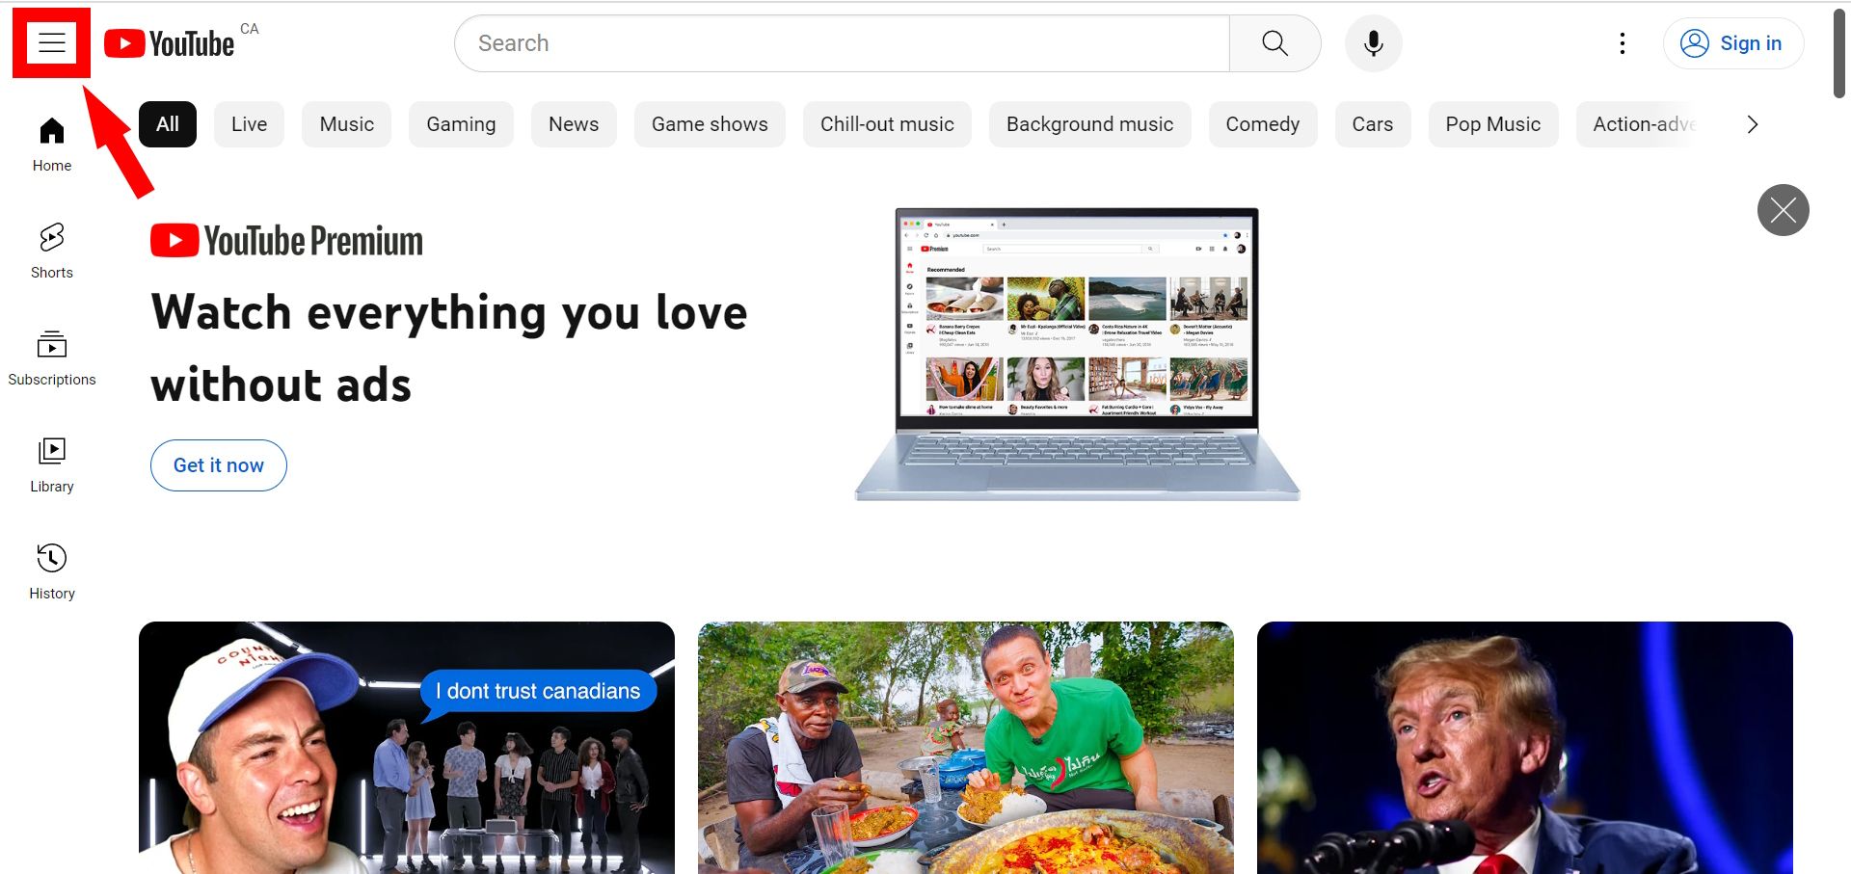Viewport: 1851px width, 874px height.
Task: Click the laptop image in Premium banner
Action: [1077, 354]
